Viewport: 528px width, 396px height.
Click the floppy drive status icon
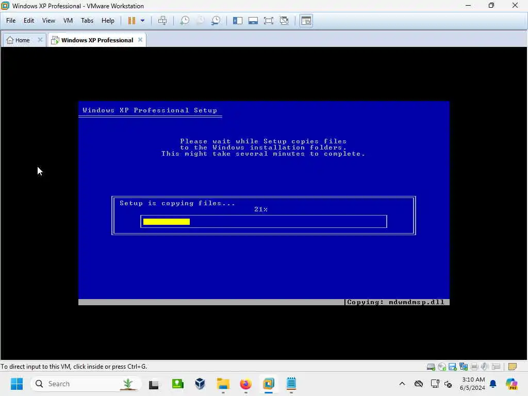453,367
